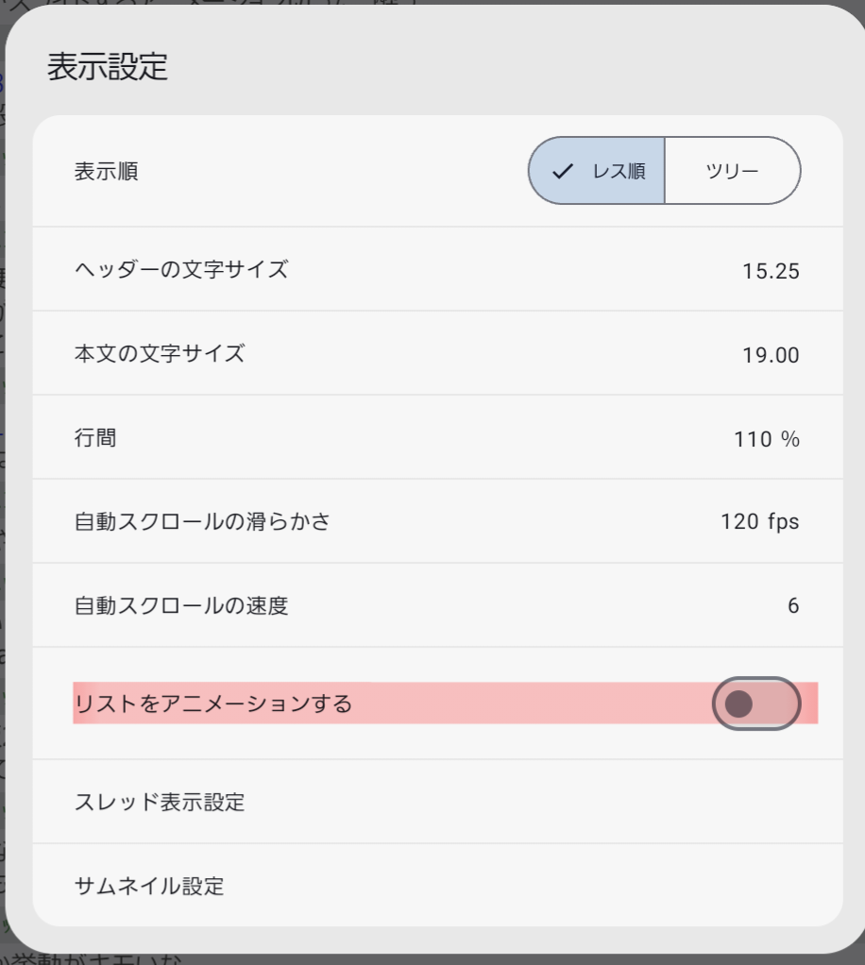Toggle the リストをアニメーションする switch
This screenshot has width=865, height=965.
(755, 703)
